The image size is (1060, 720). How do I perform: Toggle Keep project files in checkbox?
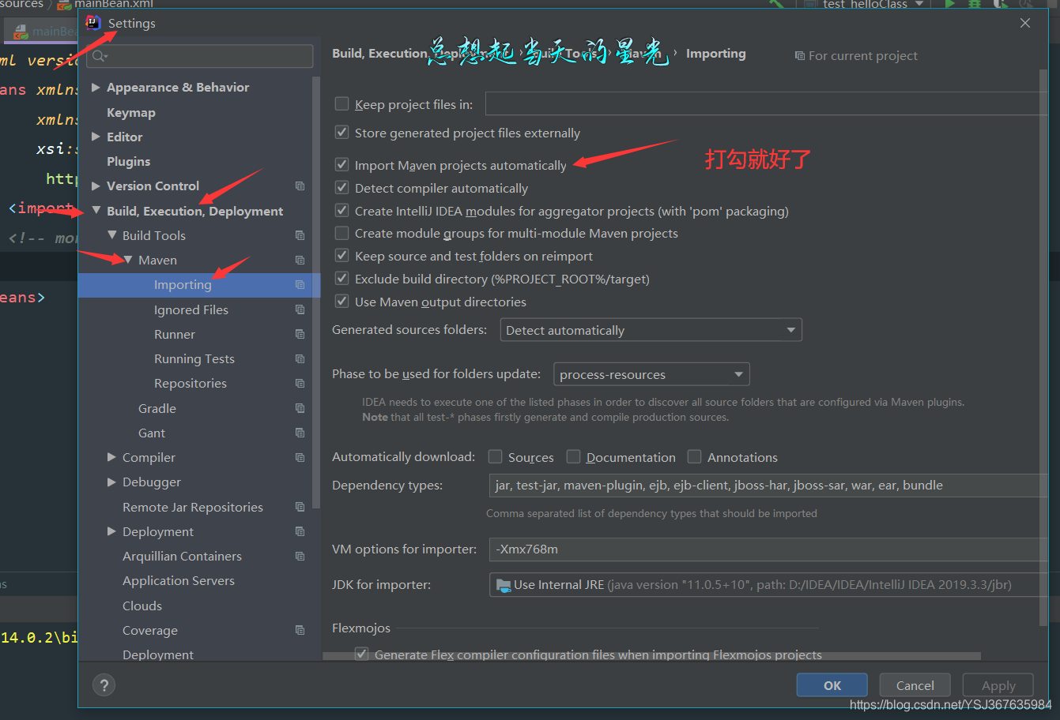click(341, 103)
